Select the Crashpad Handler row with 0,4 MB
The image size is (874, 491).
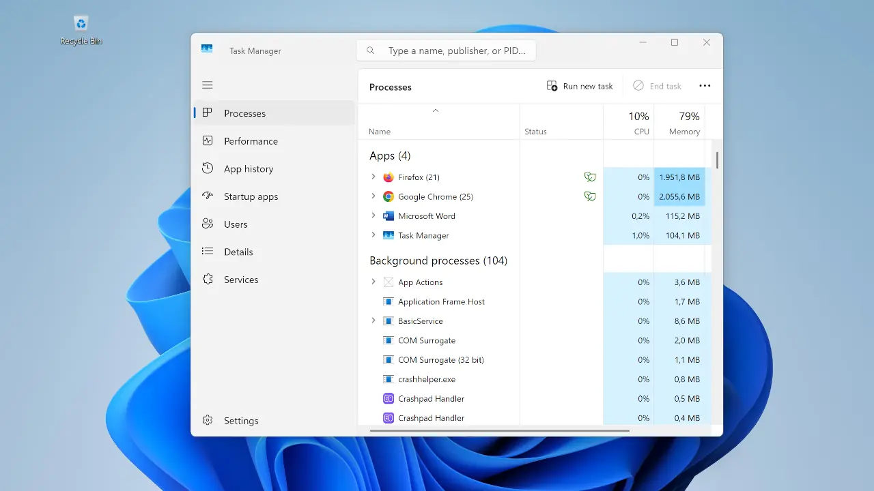point(535,418)
